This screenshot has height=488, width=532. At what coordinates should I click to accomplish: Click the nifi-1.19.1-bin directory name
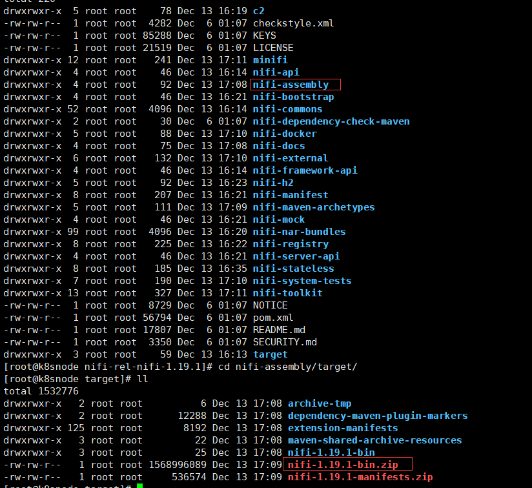point(331,452)
